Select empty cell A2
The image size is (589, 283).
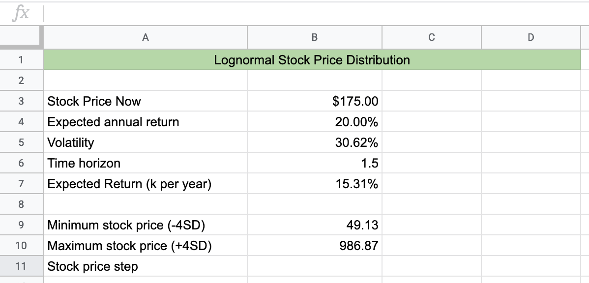(146, 80)
